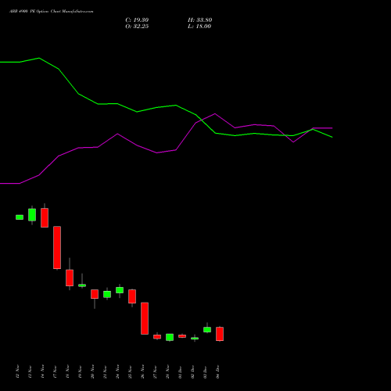Click the red candlestick for 14 Nov
391x391 pixels.
45,217
